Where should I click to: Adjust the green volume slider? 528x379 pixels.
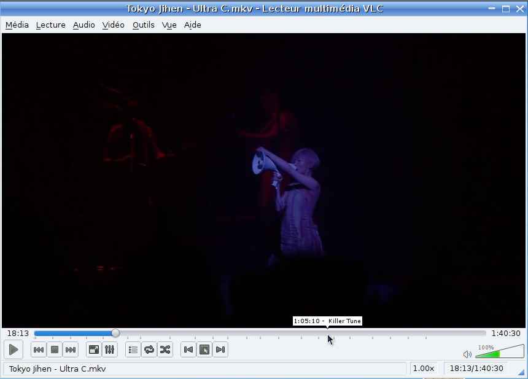(488, 354)
